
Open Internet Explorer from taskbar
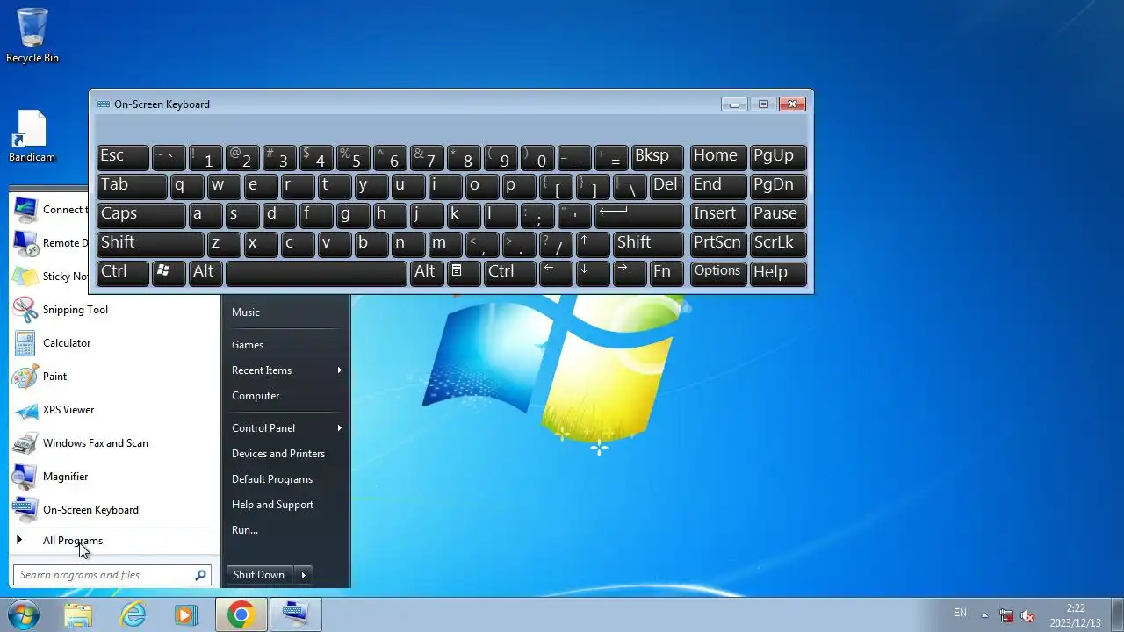[133, 614]
